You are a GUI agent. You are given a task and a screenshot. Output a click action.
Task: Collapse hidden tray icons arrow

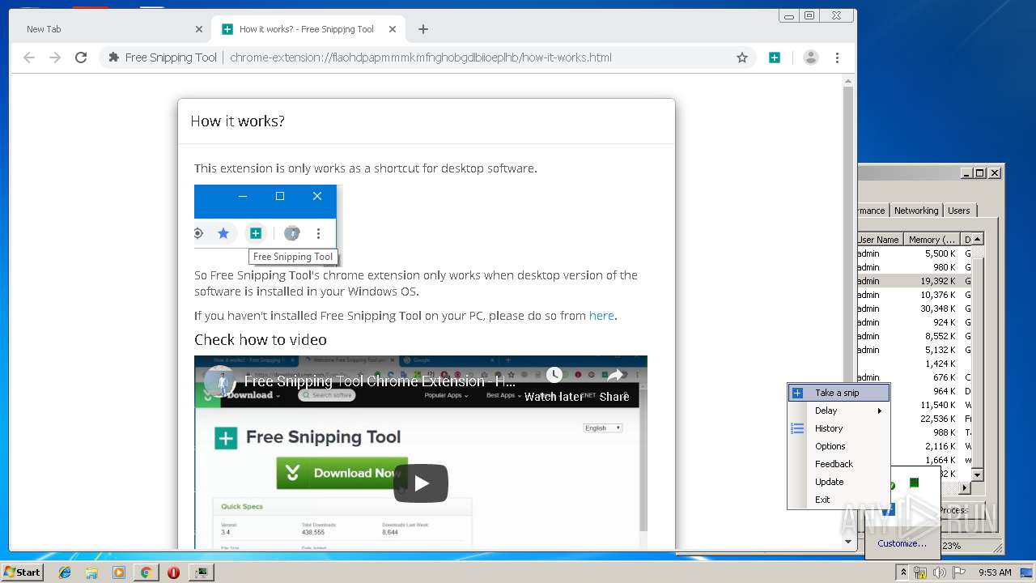(x=903, y=572)
